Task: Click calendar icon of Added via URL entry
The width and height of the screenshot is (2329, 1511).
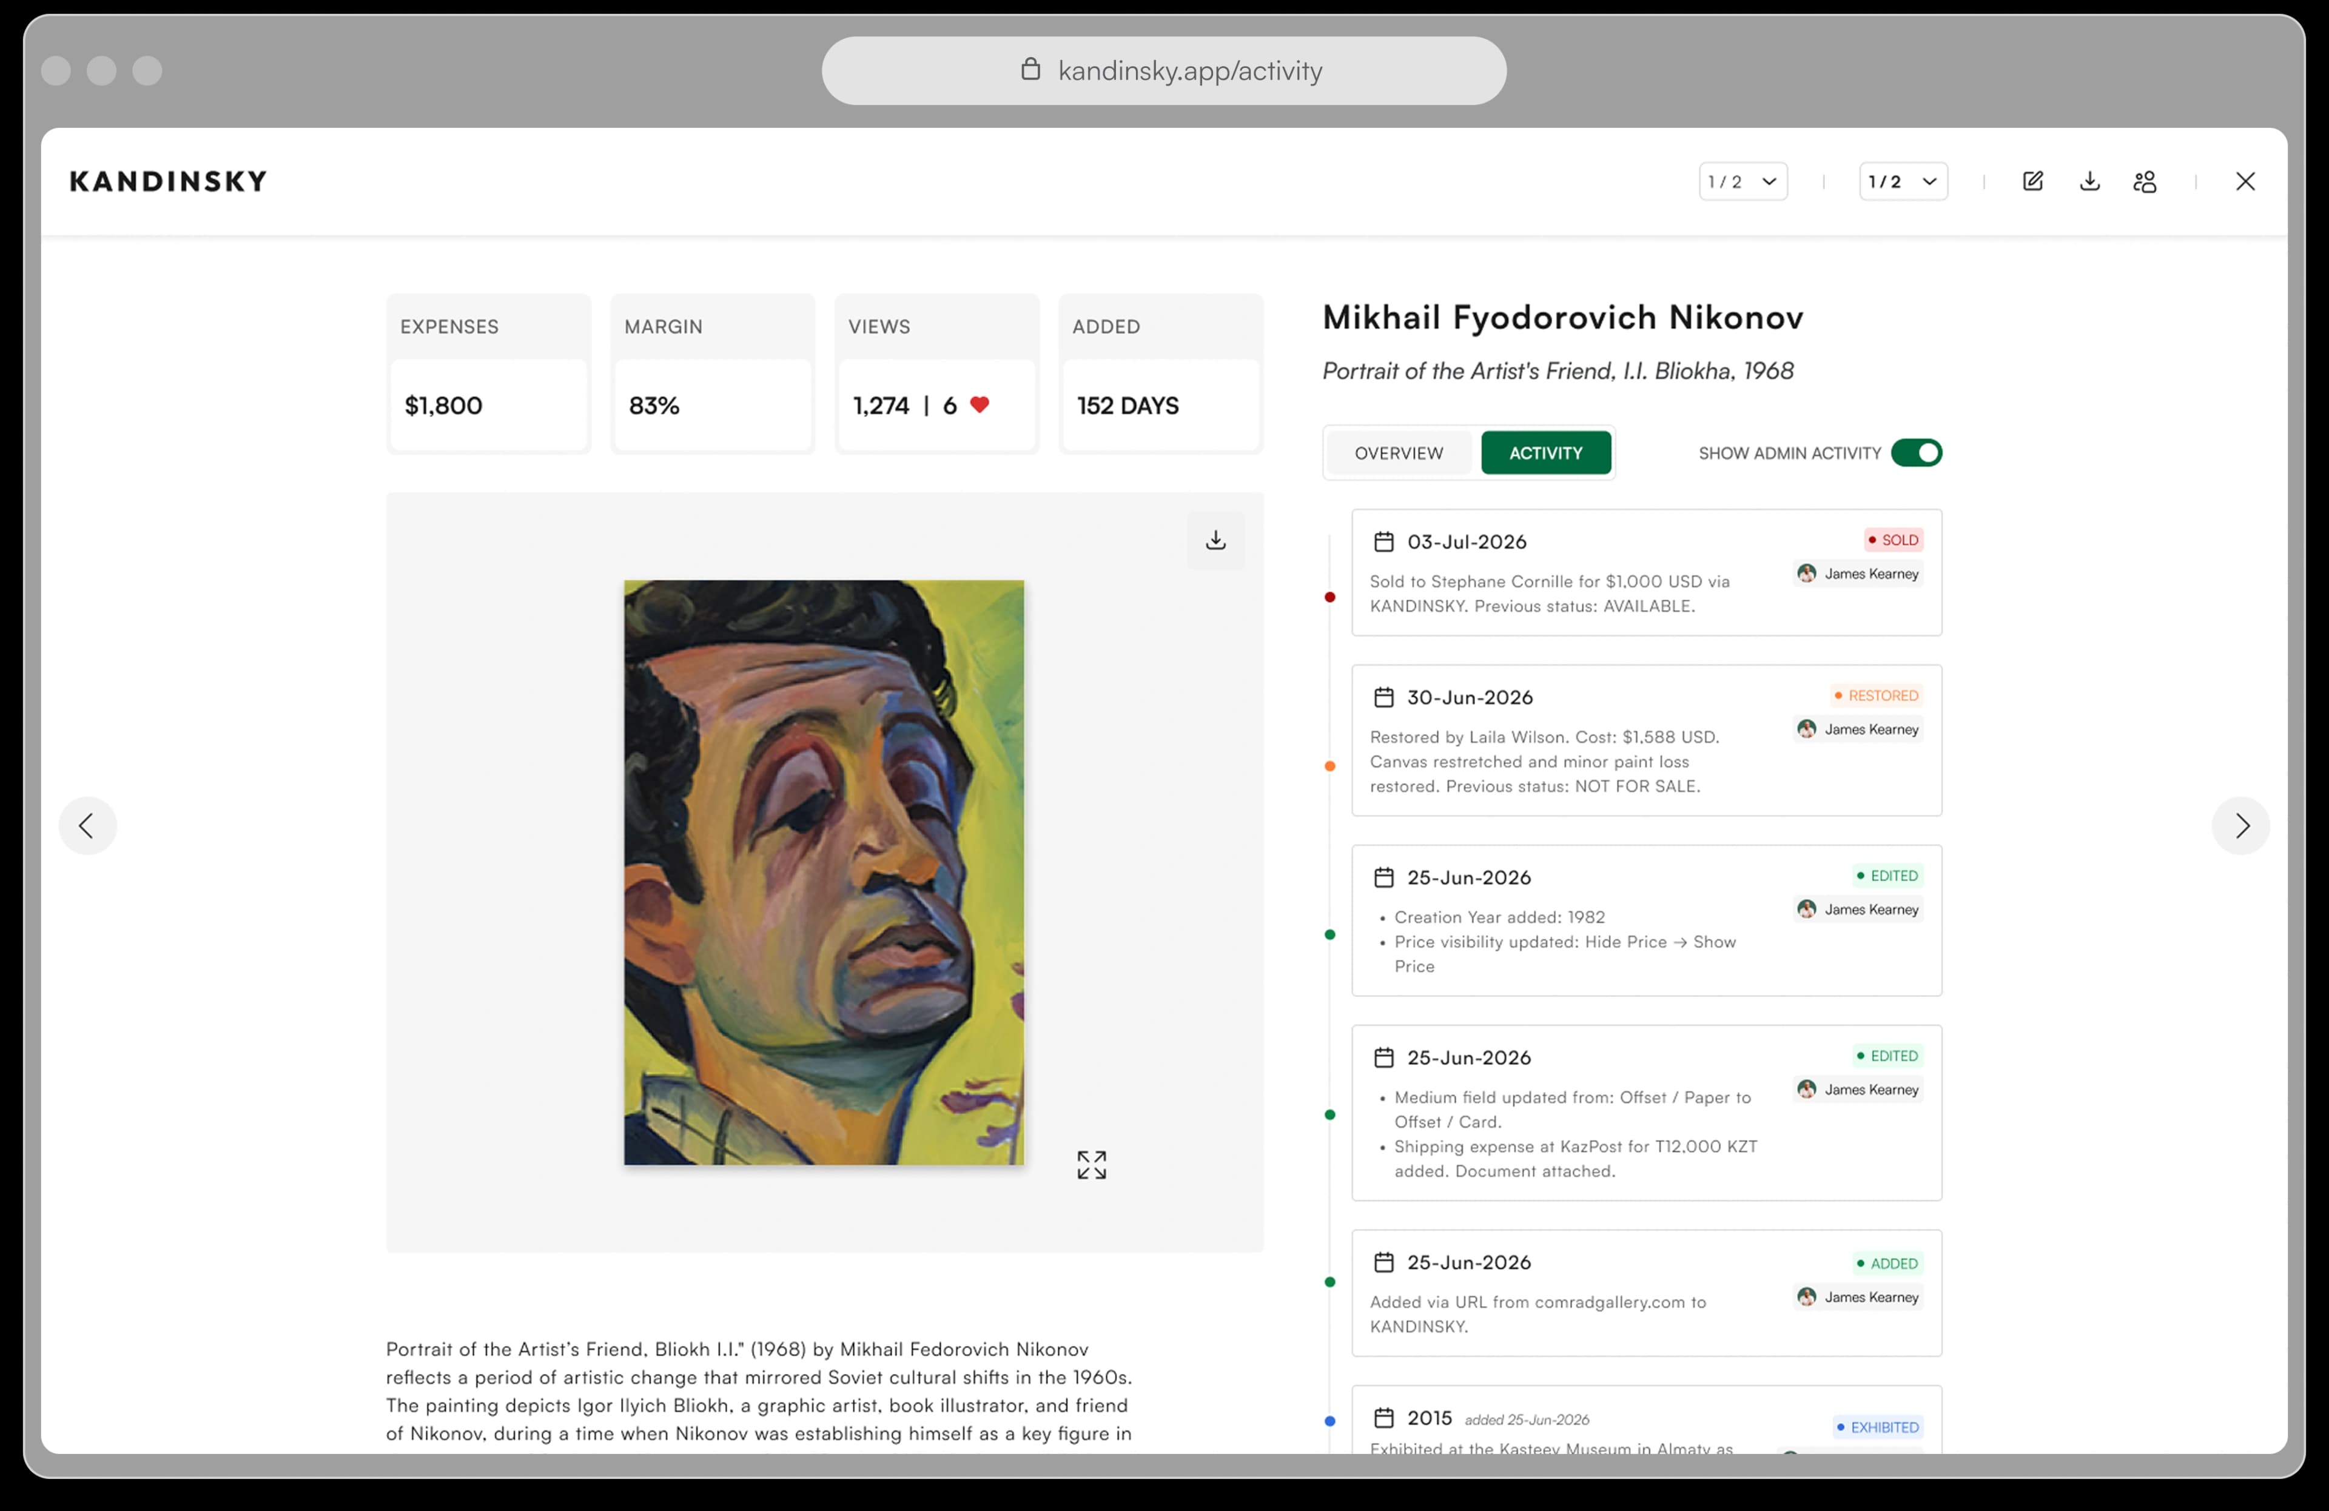Action: (x=1383, y=1262)
